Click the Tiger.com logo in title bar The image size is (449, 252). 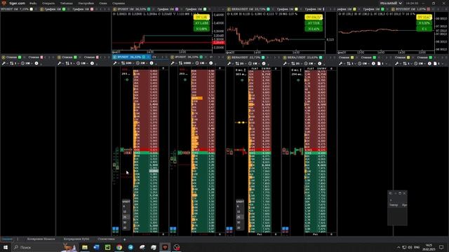(x=4, y=3)
